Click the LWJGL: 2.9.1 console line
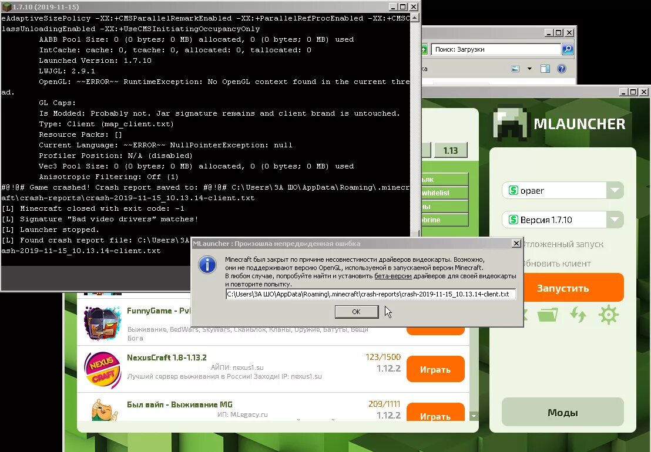651x452 pixels. pyautogui.click(x=67, y=71)
